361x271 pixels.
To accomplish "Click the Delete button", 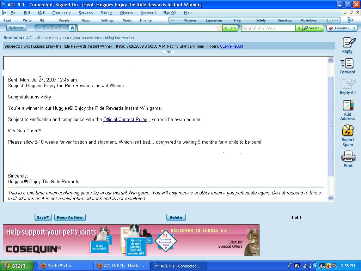I will pos(176,217).
